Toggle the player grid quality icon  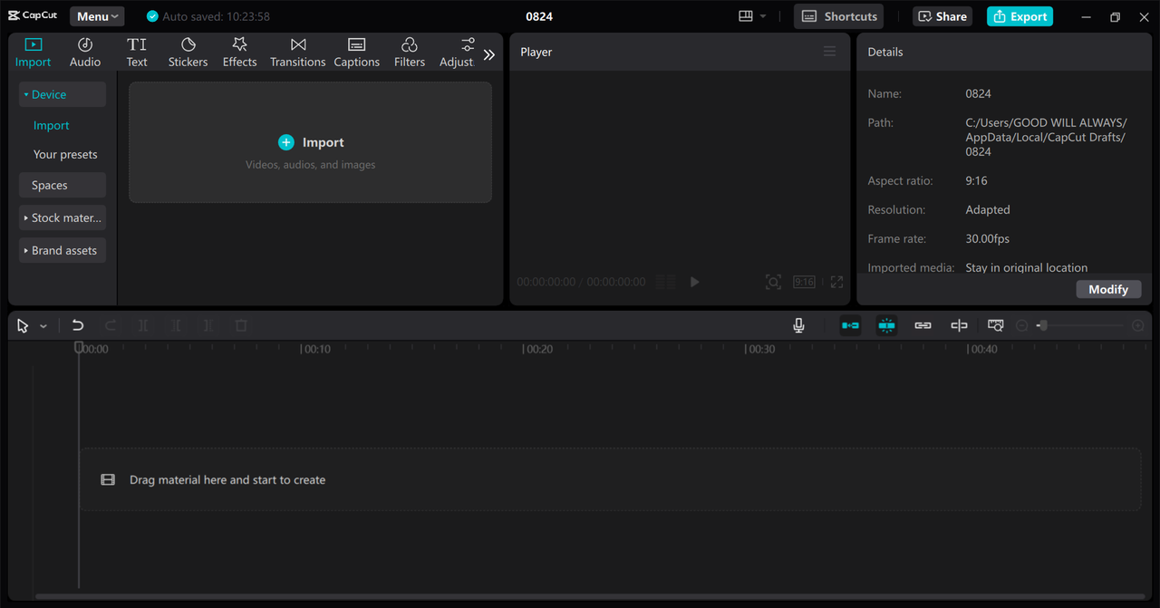(666, 282)
